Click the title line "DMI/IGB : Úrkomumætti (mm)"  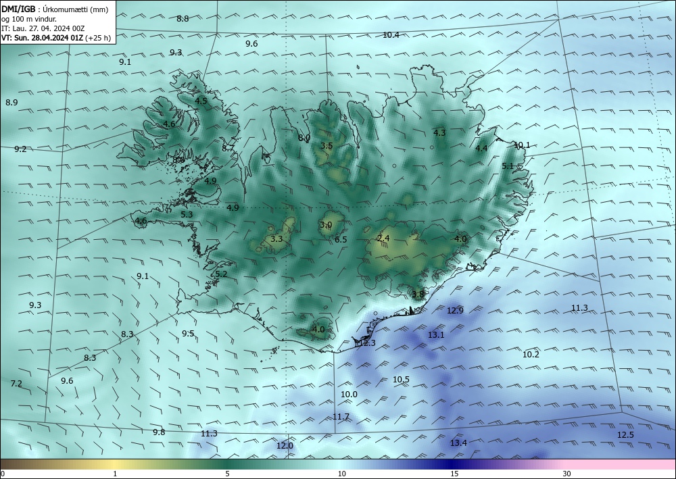click(54, 9)
